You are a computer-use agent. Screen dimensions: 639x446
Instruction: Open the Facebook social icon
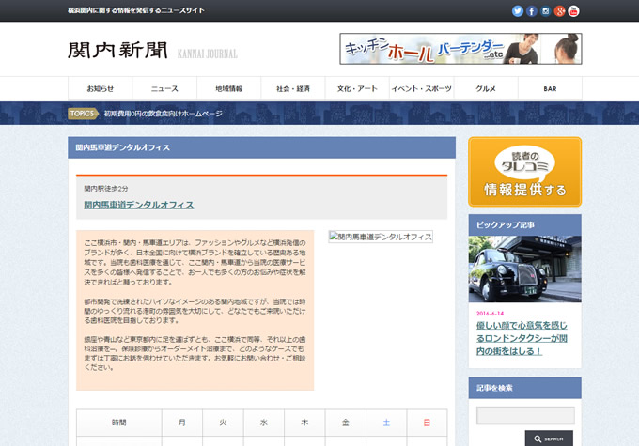[532, 11]
